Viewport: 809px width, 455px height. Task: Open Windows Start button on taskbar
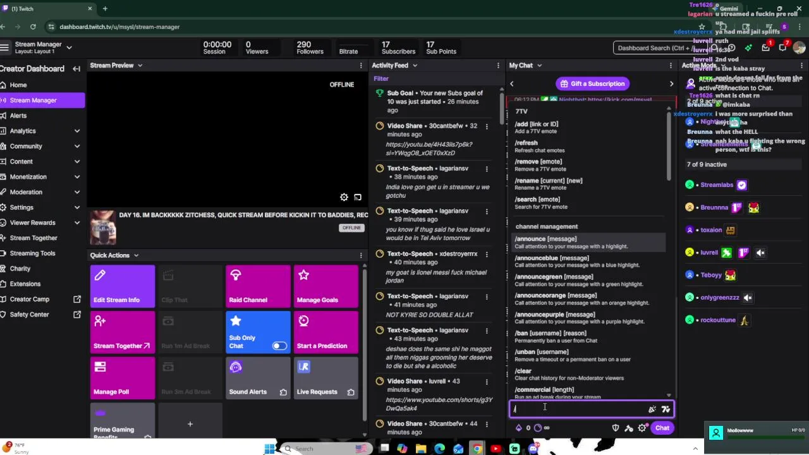click(270, 449)
